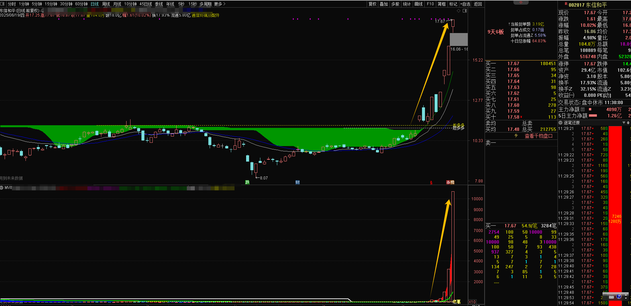Screen dimensions: 631x306
Task: Click the 当前封单额 3.19亿 value
Action: coord(538,24)
